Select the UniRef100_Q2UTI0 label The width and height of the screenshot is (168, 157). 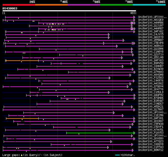151,55
